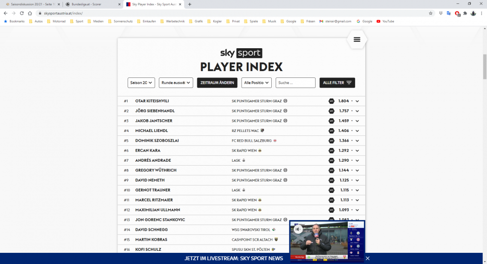Expand Gernot Trauner row details
Screen dimensions: 487x264
point(357,190)
